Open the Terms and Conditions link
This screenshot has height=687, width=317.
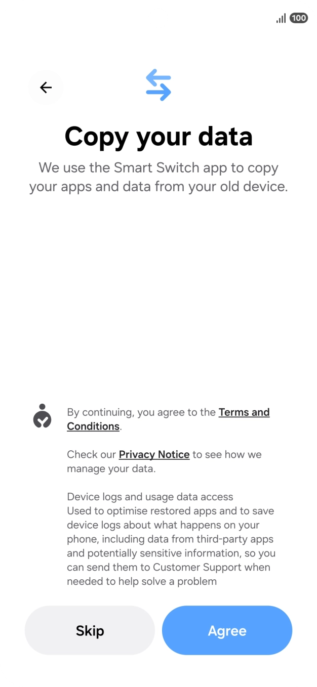[x=244, y=412]
